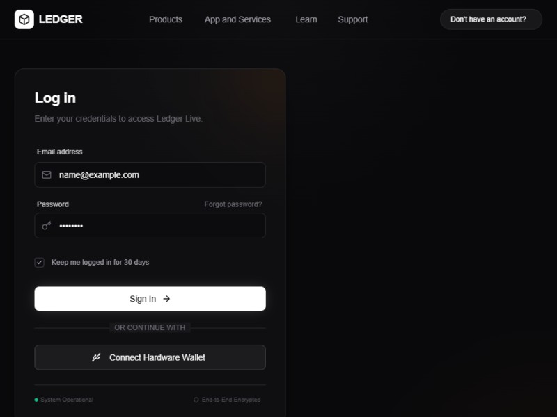Open the Support page
The height and width of the screenshot is (417, 557).
[353, 19]
